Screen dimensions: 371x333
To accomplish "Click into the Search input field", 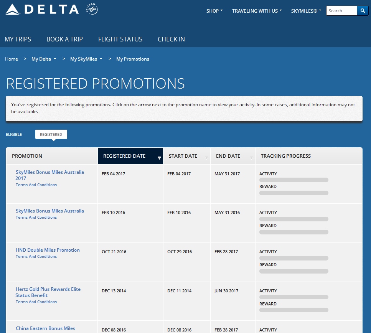I will (x=341, y=11).
